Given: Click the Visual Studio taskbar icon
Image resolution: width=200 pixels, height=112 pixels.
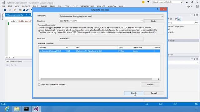Looking at the screenshot, I should point(36,109).
